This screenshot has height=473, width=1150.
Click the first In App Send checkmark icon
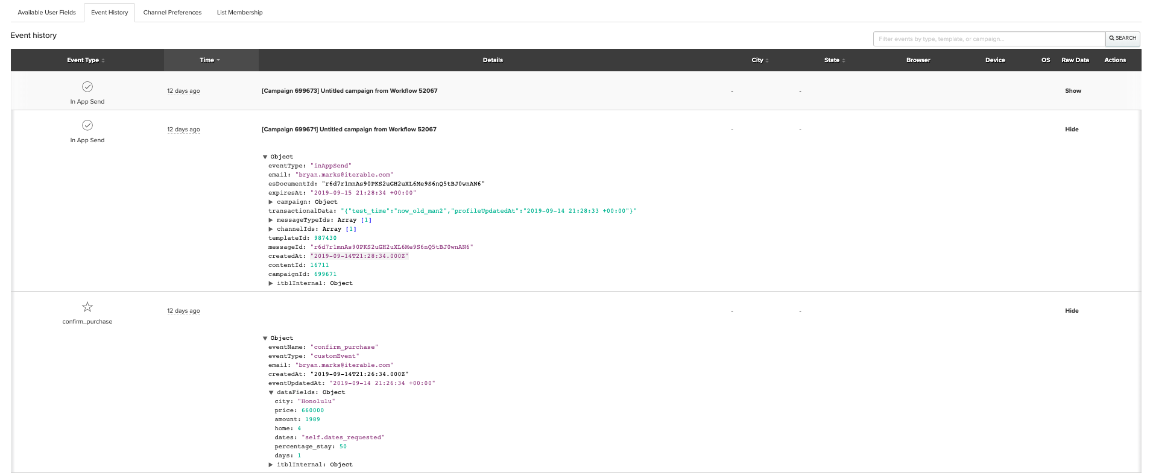click(x=87, y=87)
